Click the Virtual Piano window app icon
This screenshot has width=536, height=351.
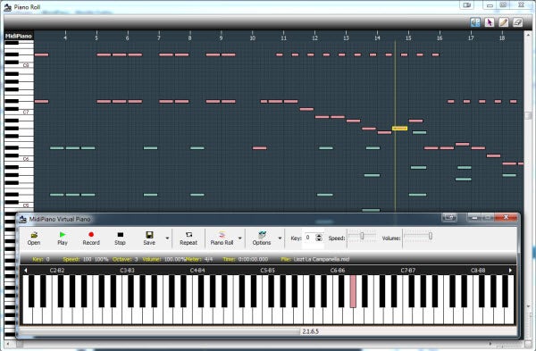(23, 219)
